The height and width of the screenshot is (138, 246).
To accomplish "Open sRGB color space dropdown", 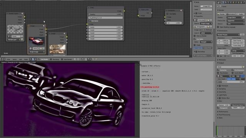I will pyautogui.click(x=206, y=33).
